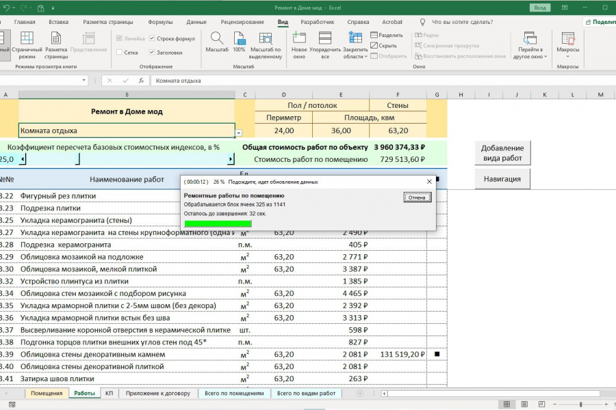Switch to the Помещения sheet tab

(x=47, y=394)
